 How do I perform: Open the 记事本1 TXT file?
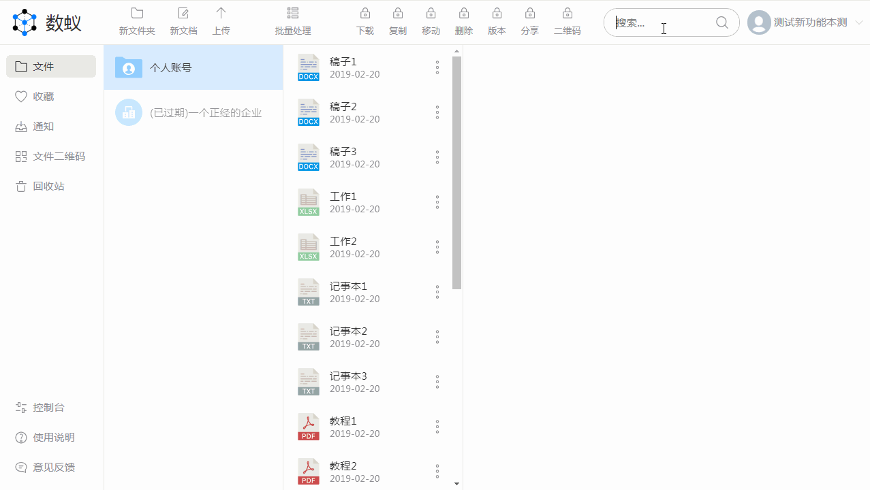[x=368, y=292]
